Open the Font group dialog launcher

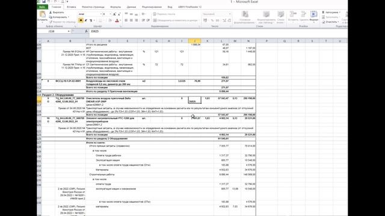coord(121,26)
